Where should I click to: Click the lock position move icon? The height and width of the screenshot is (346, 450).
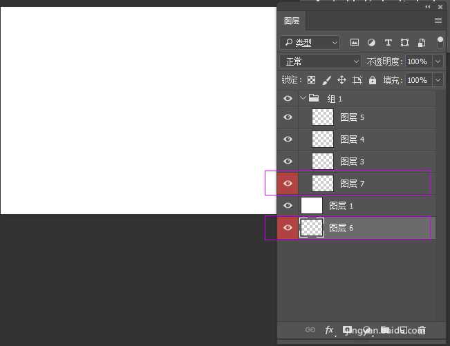tap(341, 80)
